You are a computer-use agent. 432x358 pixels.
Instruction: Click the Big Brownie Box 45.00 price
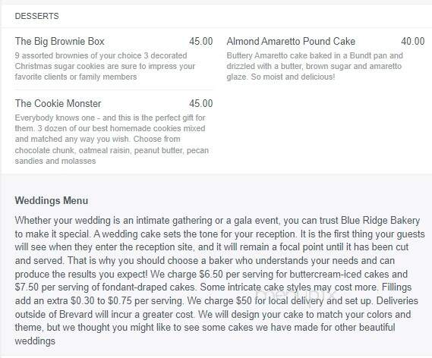[201, 41]
